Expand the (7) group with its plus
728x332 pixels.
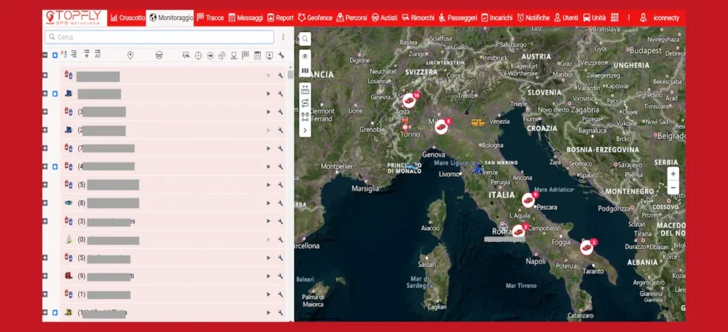45,148
